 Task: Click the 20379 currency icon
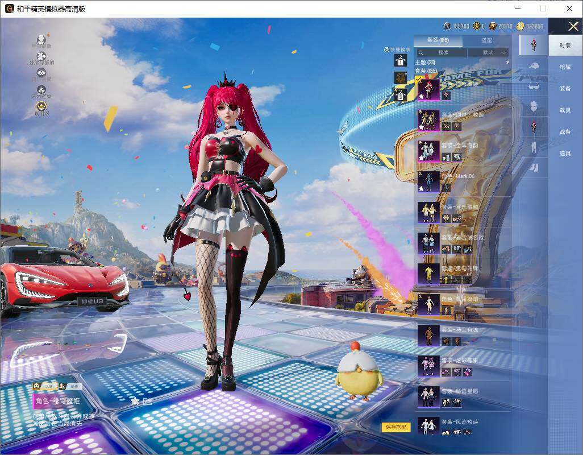tap(493, 26)
